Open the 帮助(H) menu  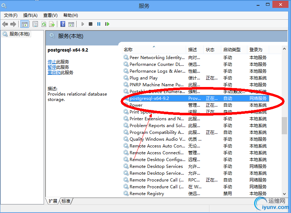click(x=71, y=15)
